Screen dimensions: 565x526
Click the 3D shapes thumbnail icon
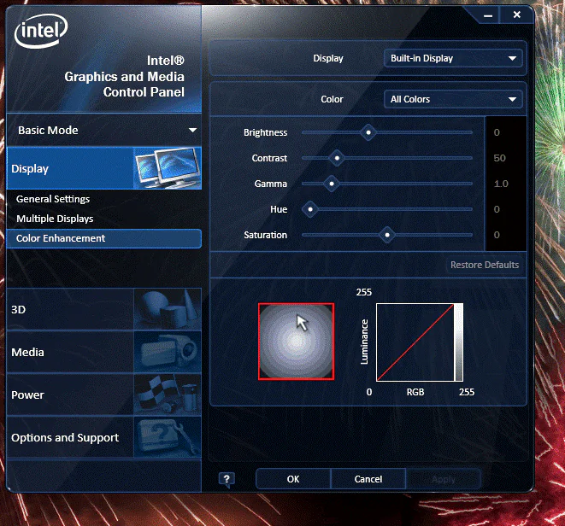[x=168, y=309]
